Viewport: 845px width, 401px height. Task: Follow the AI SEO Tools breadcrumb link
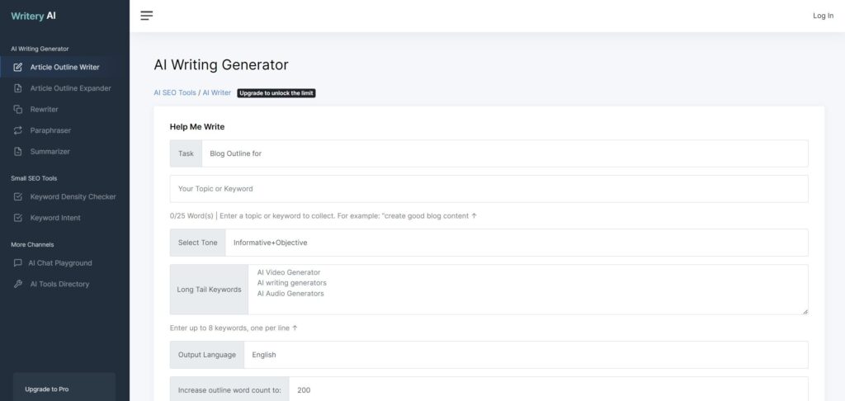175,93
